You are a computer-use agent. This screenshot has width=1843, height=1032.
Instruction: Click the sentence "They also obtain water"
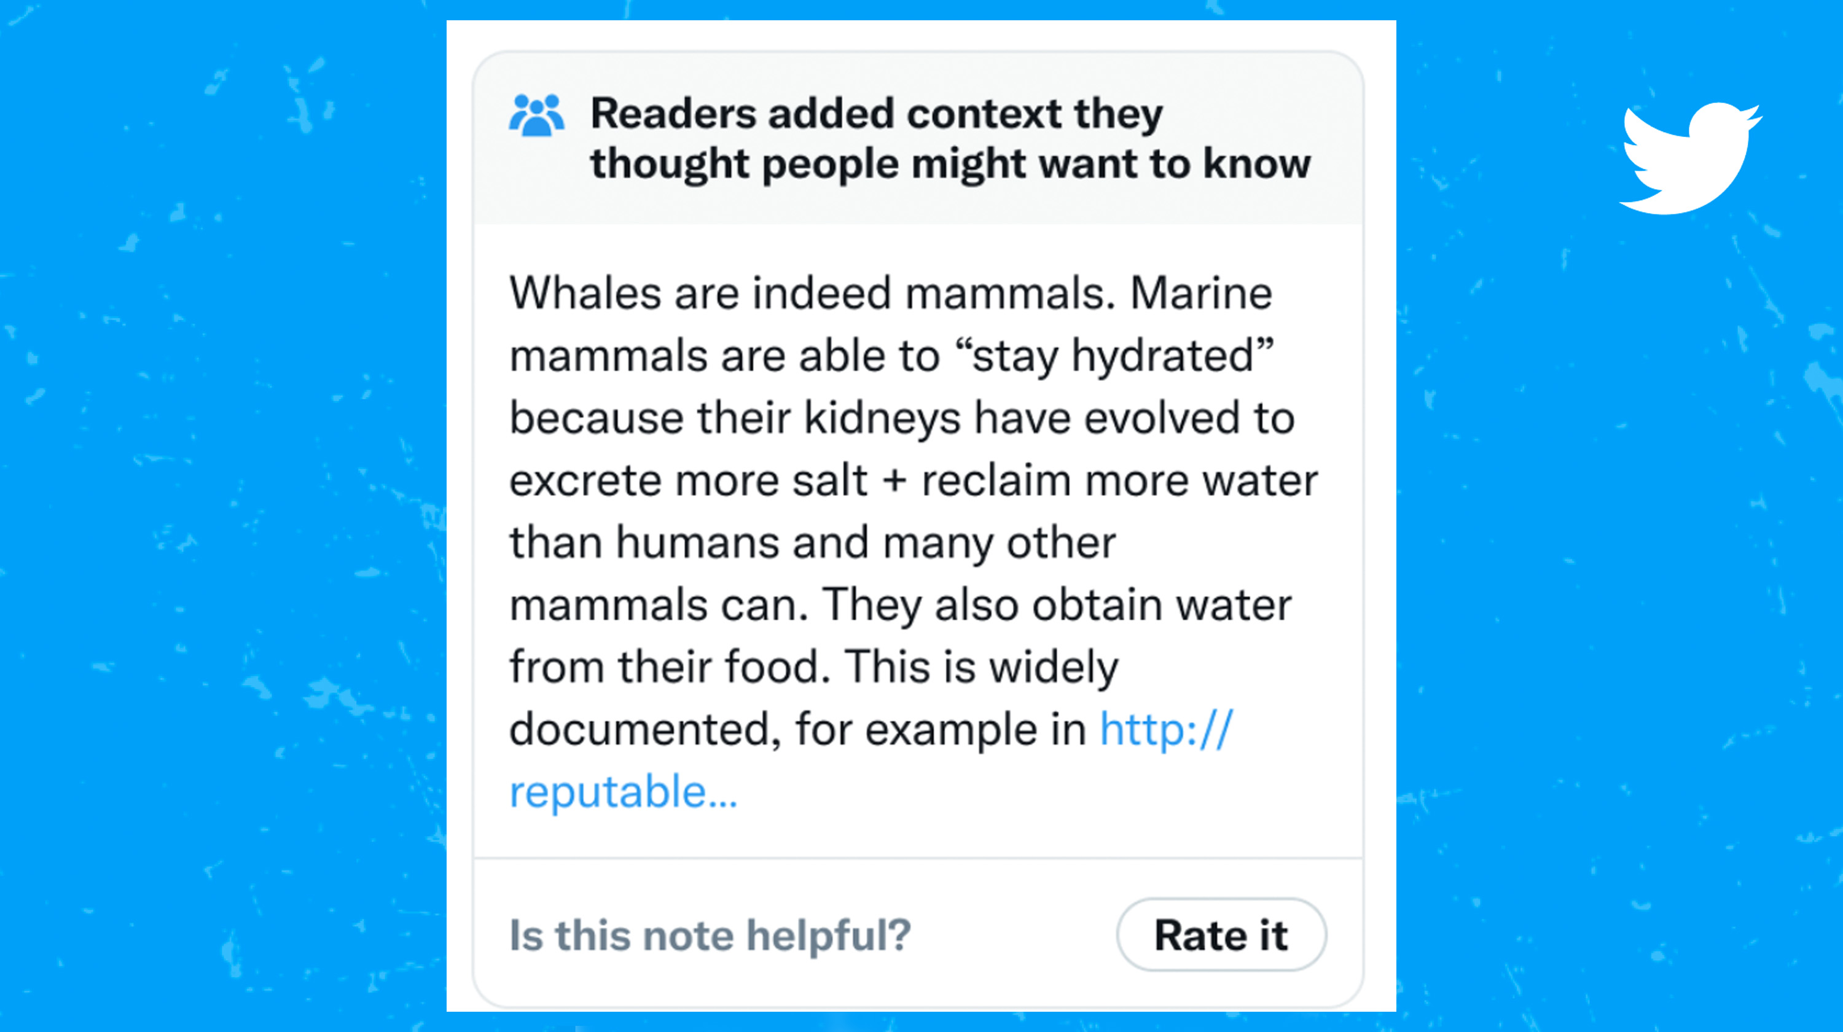[1056, 605]
